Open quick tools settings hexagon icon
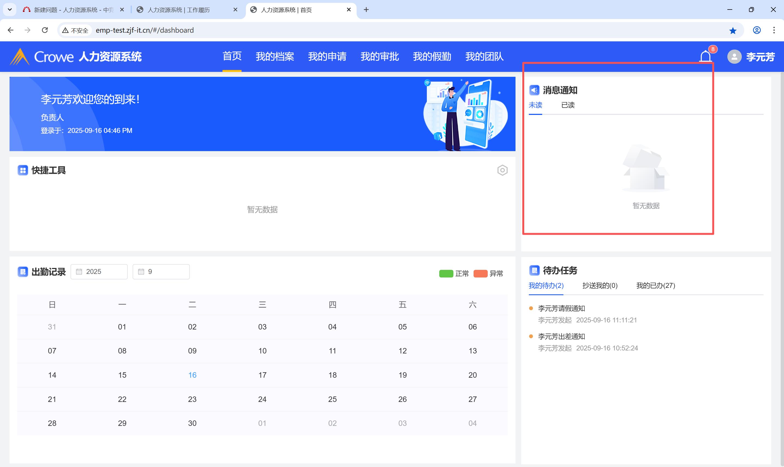The width and height of the screenshot is (784, 467). tap(502, 170)
